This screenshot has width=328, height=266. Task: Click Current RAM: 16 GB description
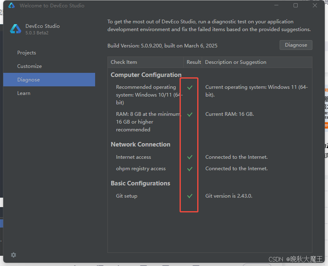click(x=230, y=114)
